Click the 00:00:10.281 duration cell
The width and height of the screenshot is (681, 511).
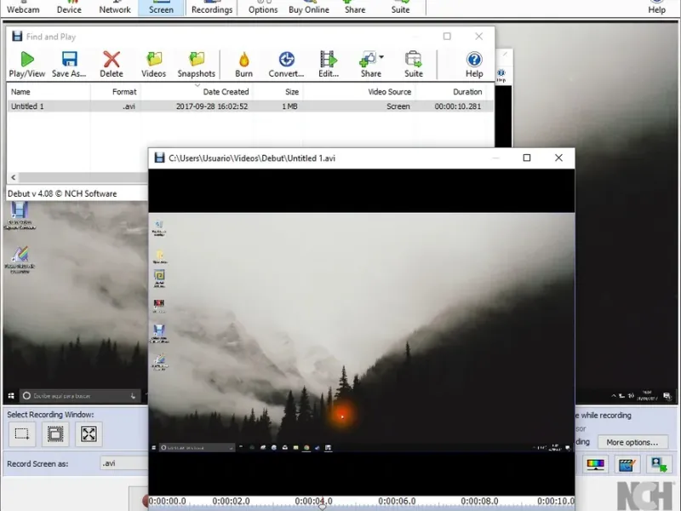(458, 106)
